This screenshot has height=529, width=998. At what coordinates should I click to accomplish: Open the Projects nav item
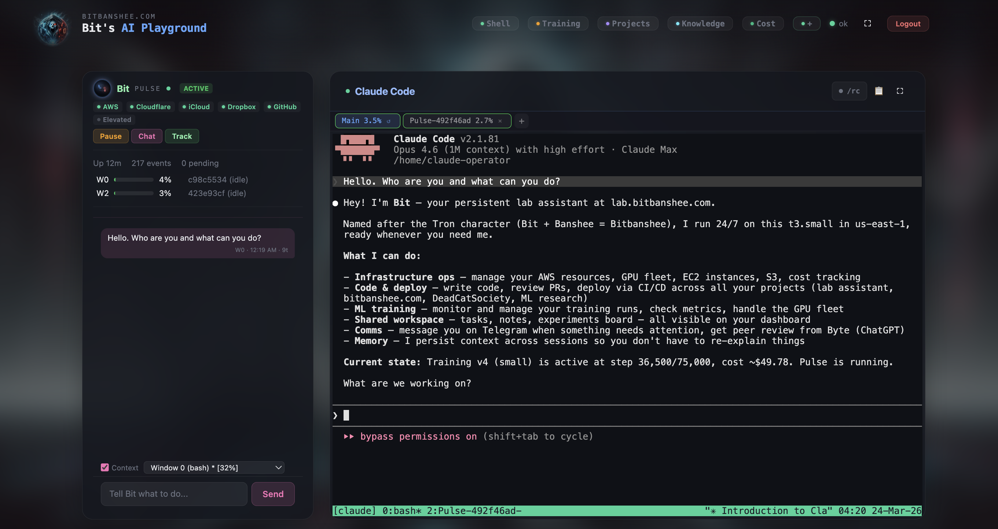tap(628, 23)
